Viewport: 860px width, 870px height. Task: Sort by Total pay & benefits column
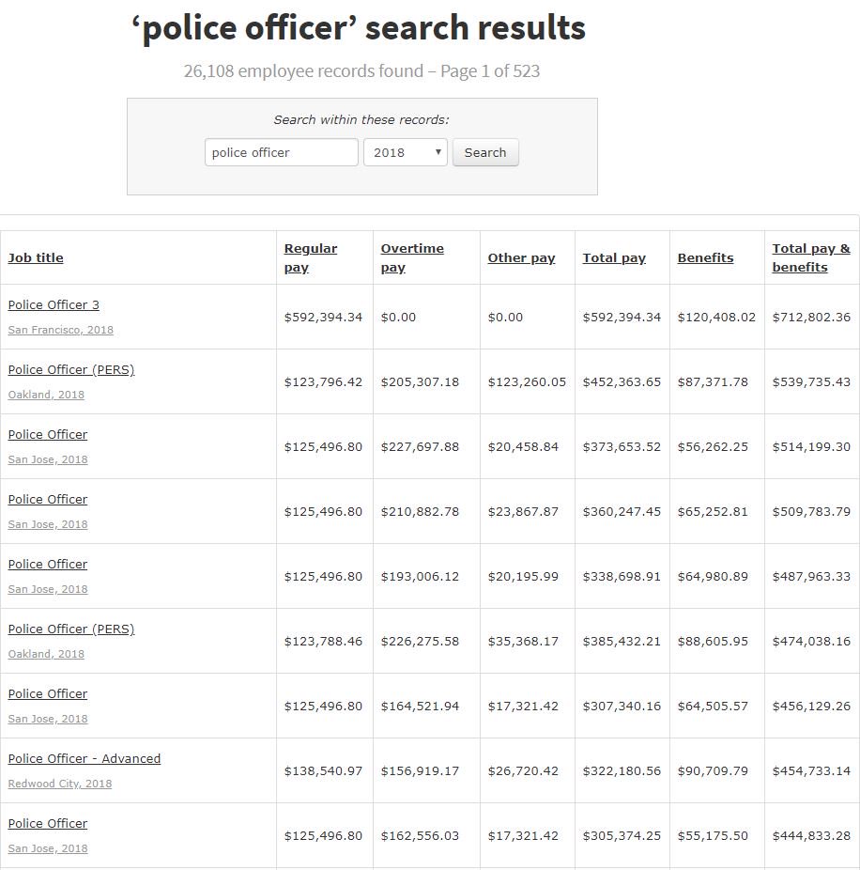pyautogui.click(x=810, y=257)
